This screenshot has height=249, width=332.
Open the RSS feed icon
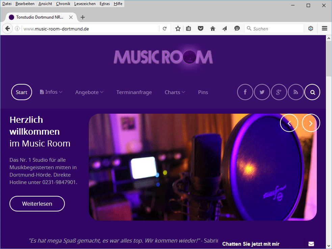(x=296, y=92)
